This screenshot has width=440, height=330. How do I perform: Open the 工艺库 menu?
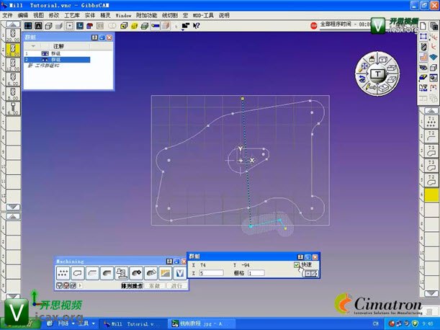[x=72, y=14]
